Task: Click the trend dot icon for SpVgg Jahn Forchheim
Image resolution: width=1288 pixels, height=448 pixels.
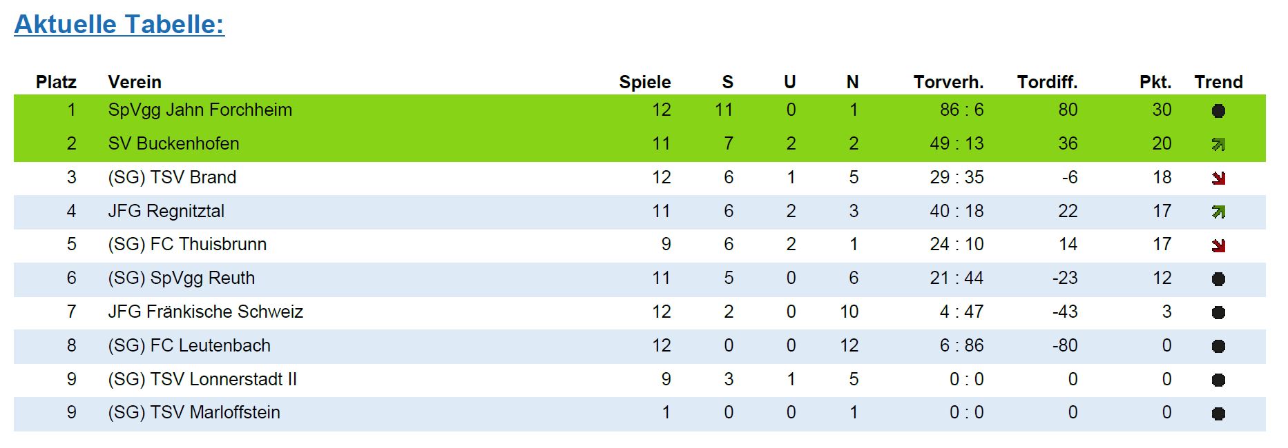Action: 1218,111
